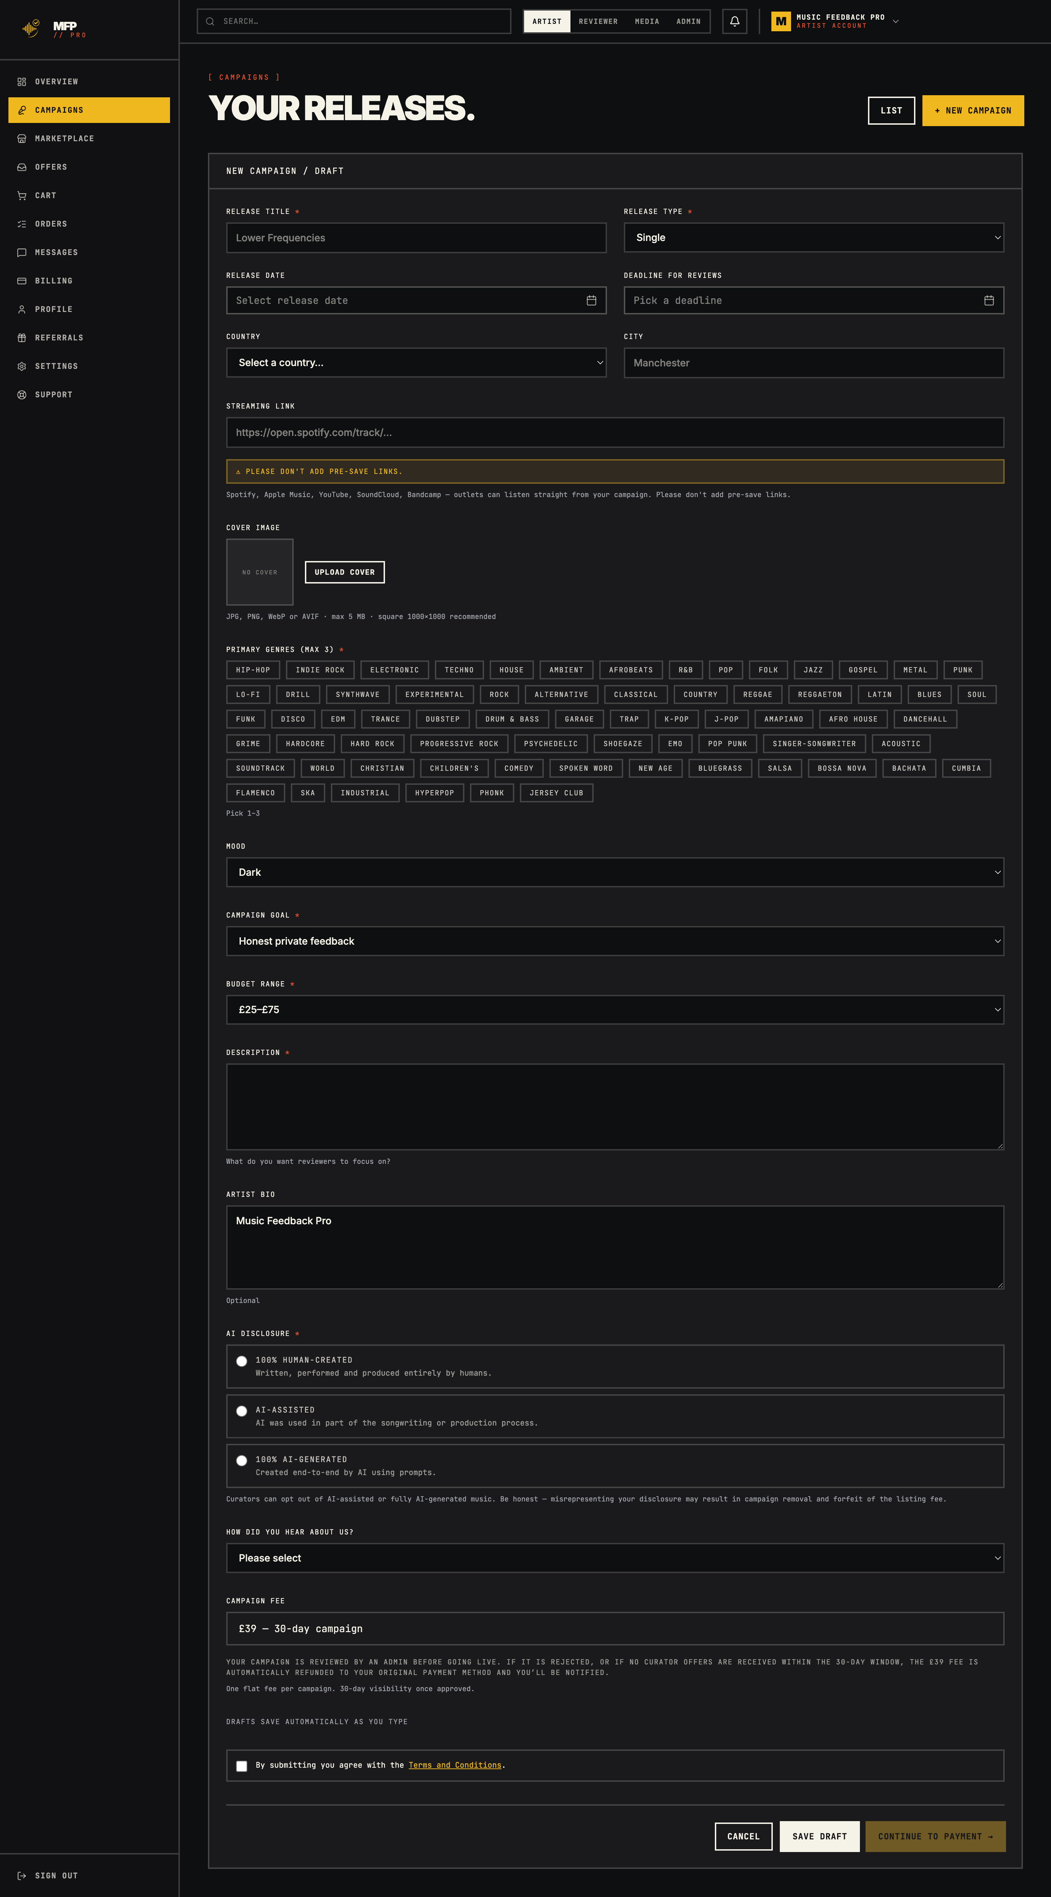Open the How did you hear dropdown
Screen dimensions: 1051x1897
pos(615,1558)
